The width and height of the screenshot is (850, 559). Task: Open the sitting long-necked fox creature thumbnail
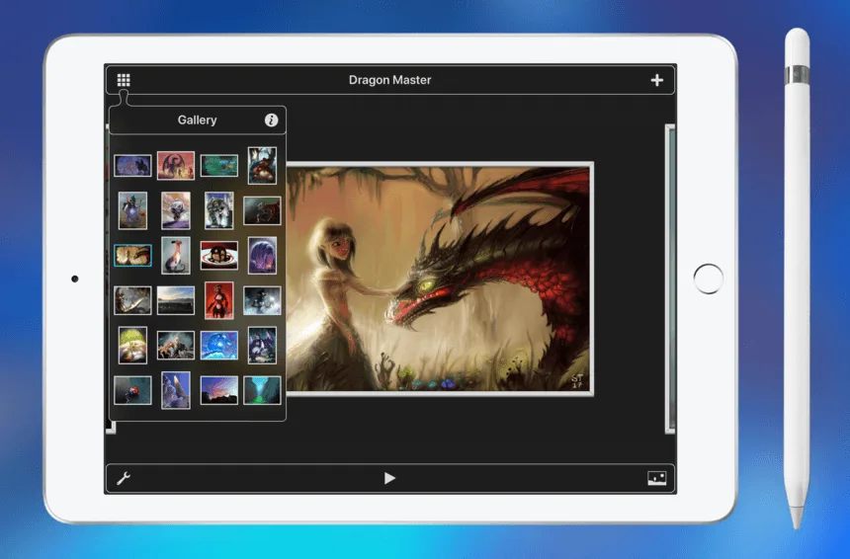click(176, 255)
